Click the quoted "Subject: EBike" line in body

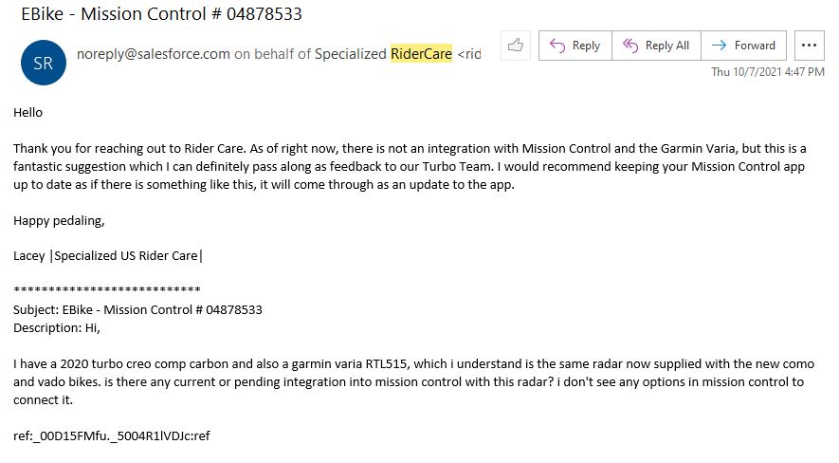pyautogui.click(x=137, y=309)
